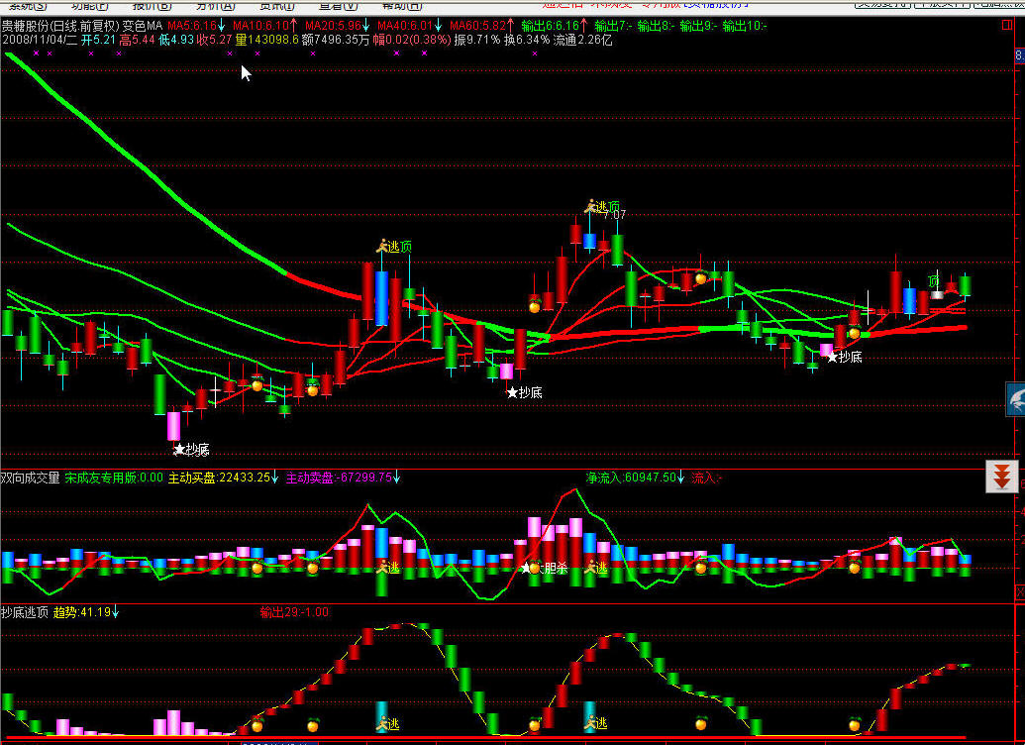Click the rightmost orange icon in the 抄底逃顶 panel
Viewport: 1025px width, 745px height.
(854, 723)
